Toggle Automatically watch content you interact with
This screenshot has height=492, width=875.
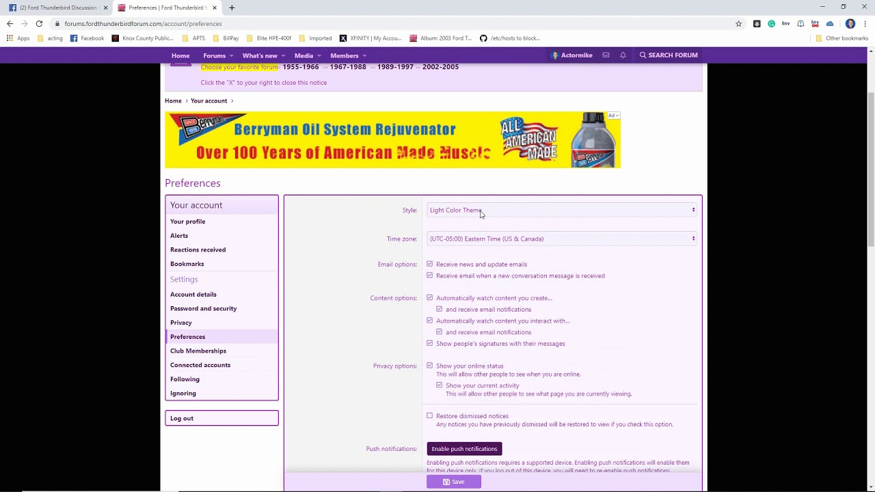[x=430, y=320]
